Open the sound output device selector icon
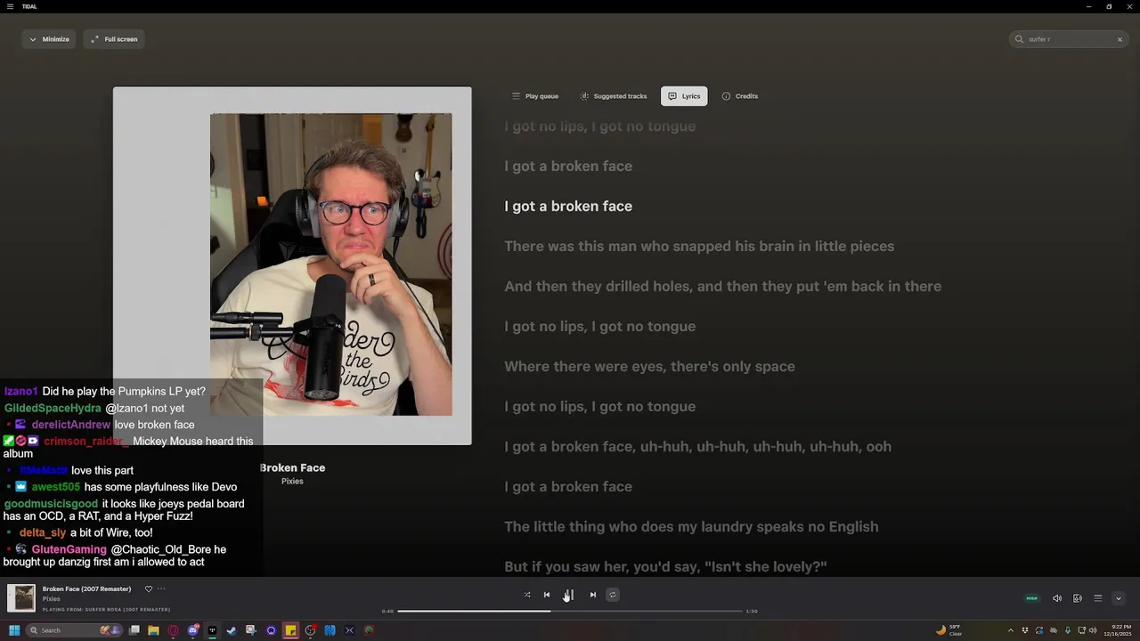The image size is (1140, 641). pyautogui.click(x=1078, y=598)
